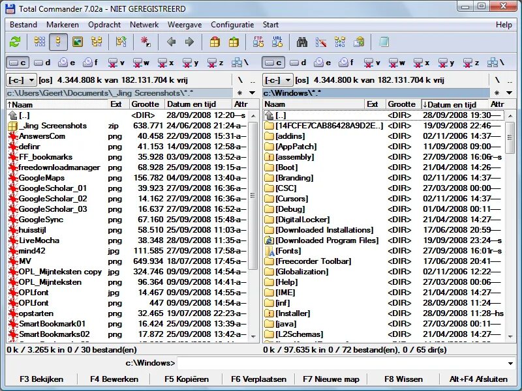Select drive f in right drive bar
The height and width of the screenshot is (391, 522).
(346, 62)
